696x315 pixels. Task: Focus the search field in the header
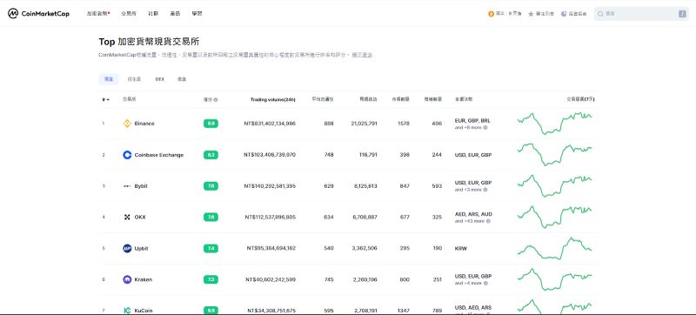tap(641, 14)
